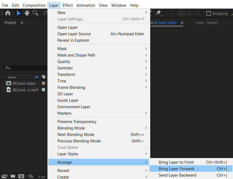Create a new composition from bottom bar
The width and height of the screenshot is (233, 179).
tap(21, 176)
